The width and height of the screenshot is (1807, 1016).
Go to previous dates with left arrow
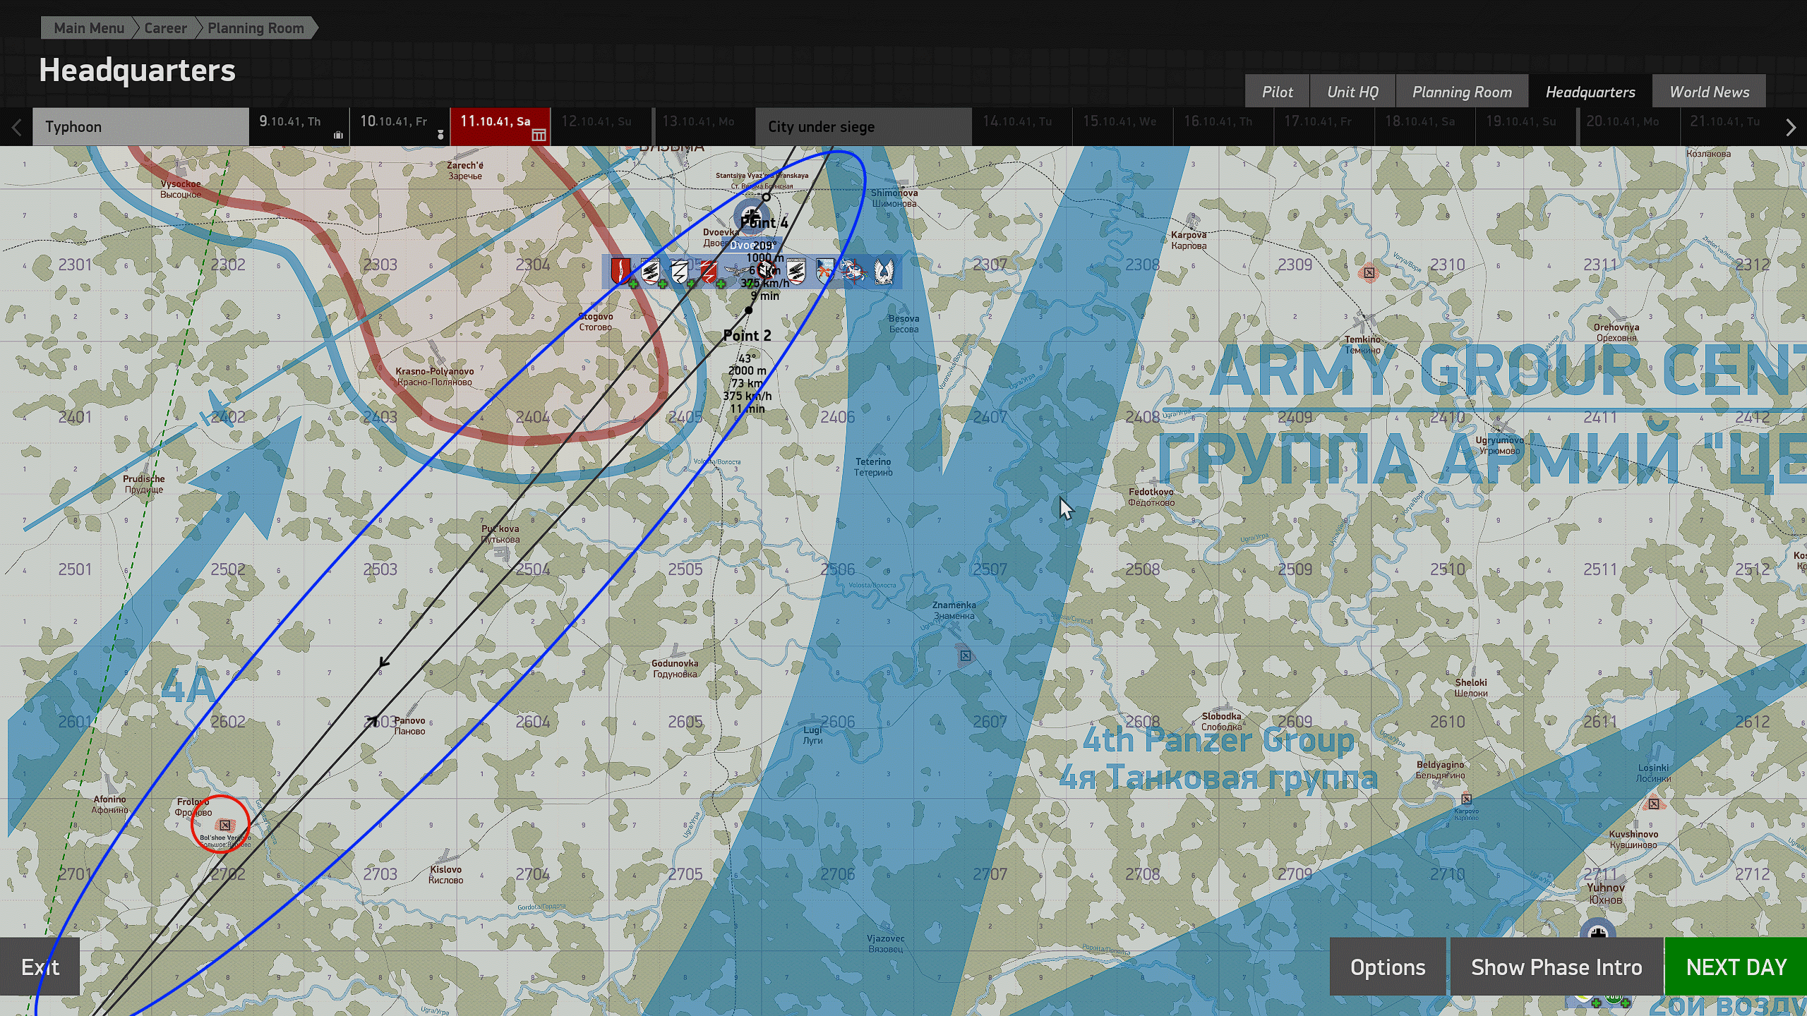[x=17, y=128]
